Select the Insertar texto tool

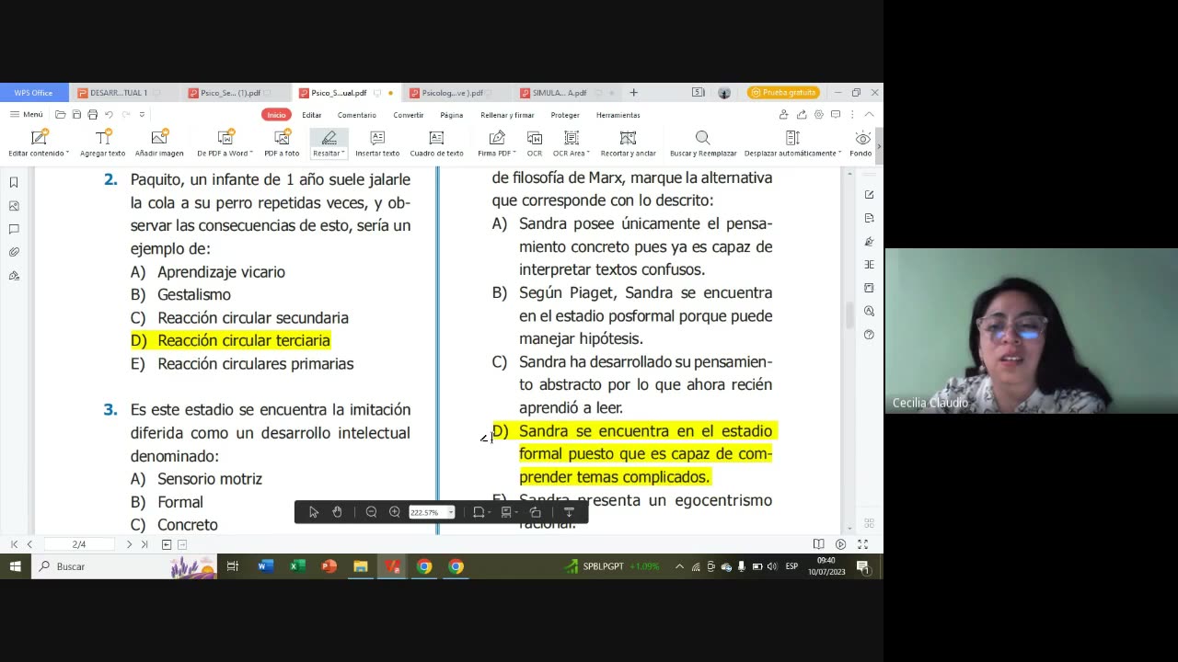point(377,143)
